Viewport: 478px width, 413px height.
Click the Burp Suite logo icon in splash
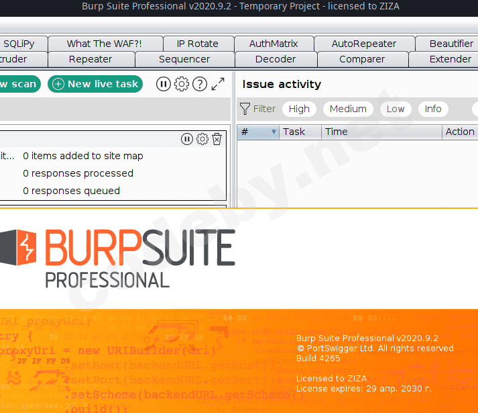pyautogui.click(x=18, y=247)
